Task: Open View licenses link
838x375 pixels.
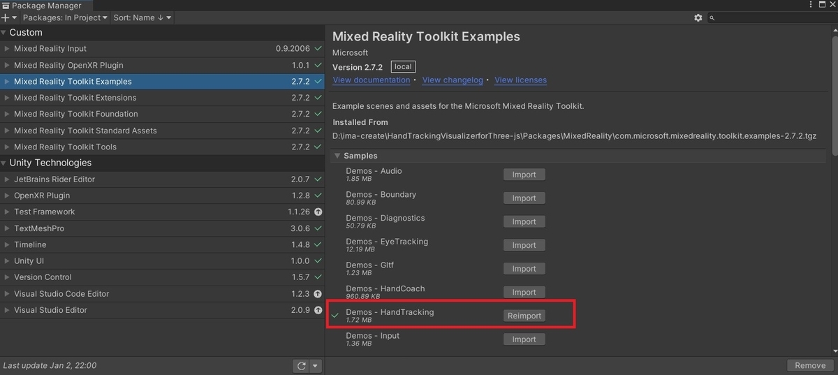Action: [x=520, y=80]
